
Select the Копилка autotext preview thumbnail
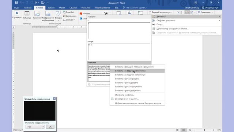[x=99, y=73]
